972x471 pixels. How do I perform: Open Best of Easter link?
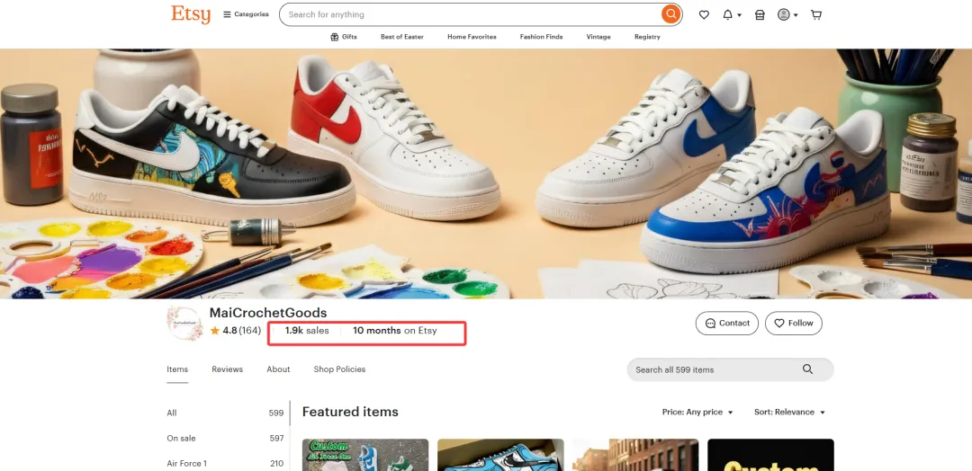point(402,37)
